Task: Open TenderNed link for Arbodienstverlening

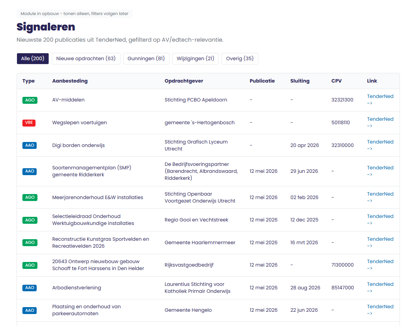Action: tap(380, 287)
